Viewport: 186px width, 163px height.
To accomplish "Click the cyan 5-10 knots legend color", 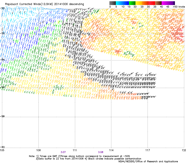I will pyautogui.click(x=119, y=3).
